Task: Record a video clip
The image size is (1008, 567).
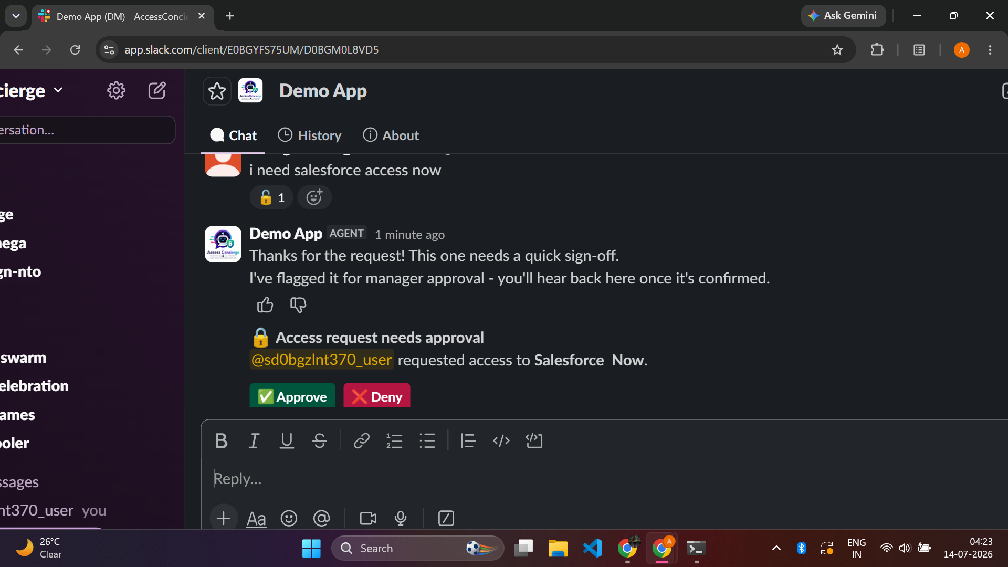Action: tap(368, 519)
